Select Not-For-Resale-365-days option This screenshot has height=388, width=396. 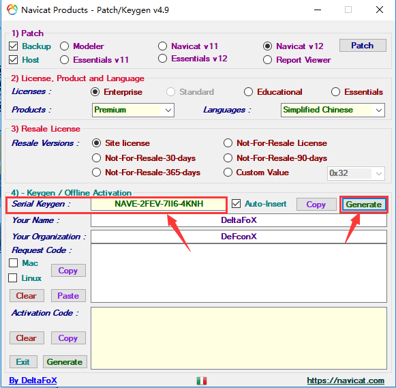click(x=97, y=173)
